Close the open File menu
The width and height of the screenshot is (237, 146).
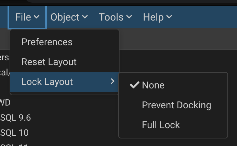coord(23,17)
